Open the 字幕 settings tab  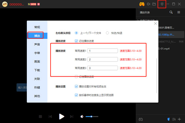pyautogui.click(x=37, y=53)
